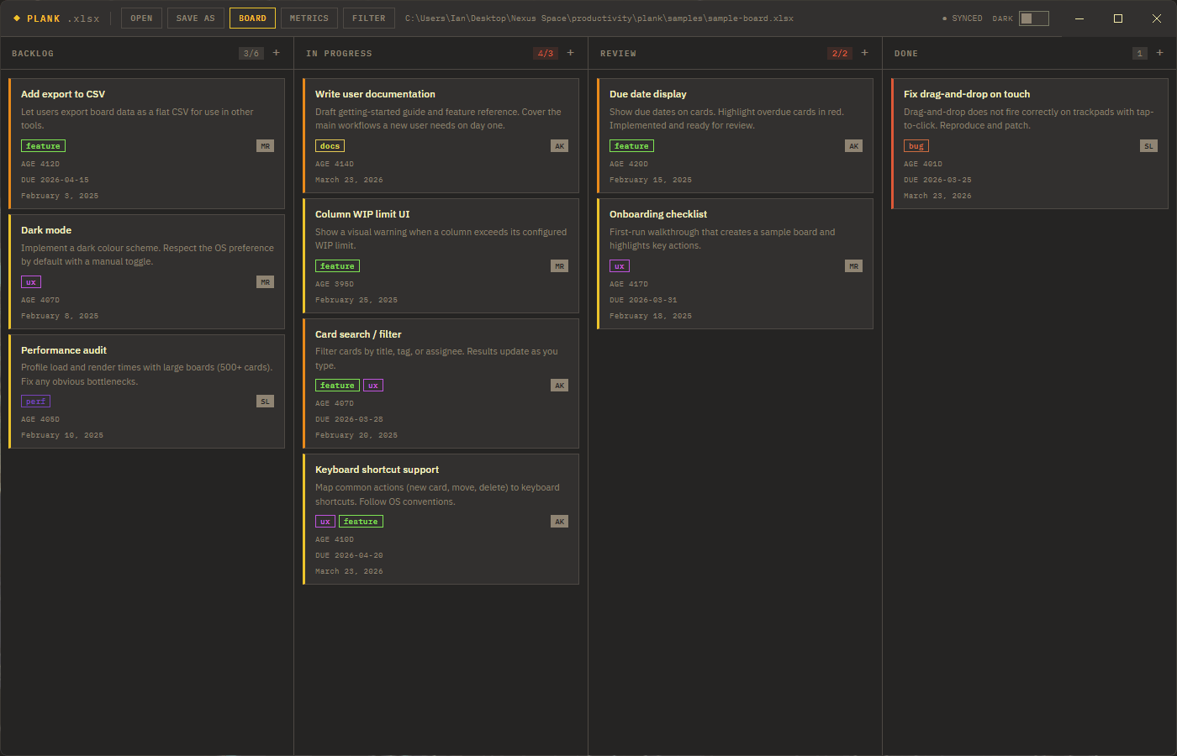Click the perf tag on Performance audit
This screenshot has height=756, width=1177.
point(35,402)
